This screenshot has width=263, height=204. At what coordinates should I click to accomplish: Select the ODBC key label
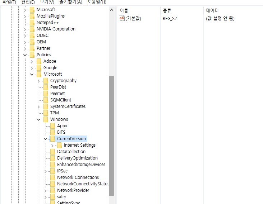(43, 35)
